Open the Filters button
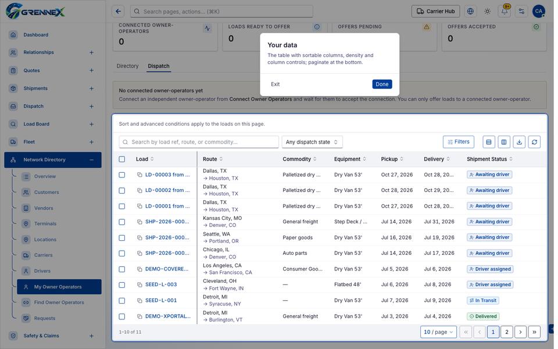558x349 pixels. tap(459, 142)
